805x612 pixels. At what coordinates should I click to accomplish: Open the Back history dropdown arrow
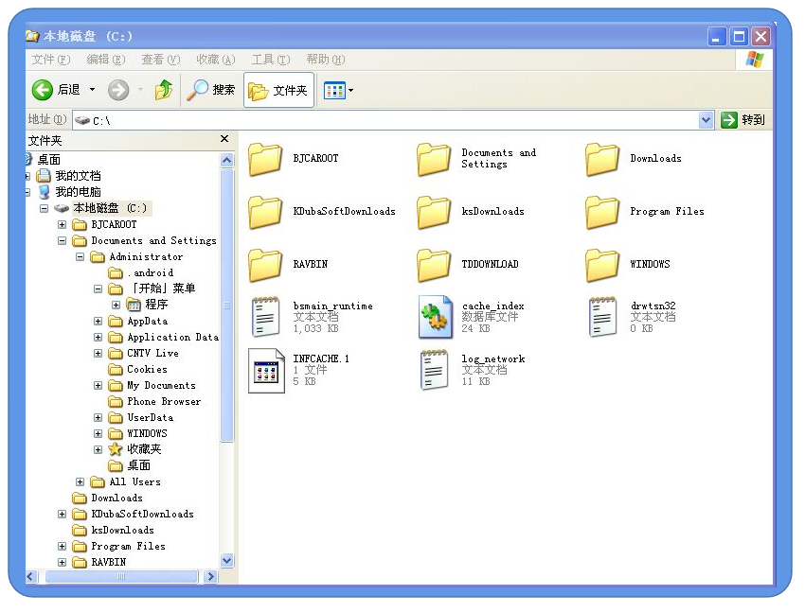(93, 90)
